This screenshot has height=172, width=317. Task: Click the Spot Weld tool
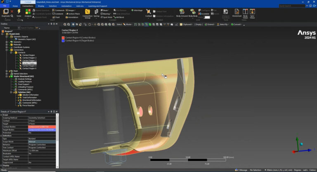click(x=106, y=17)
